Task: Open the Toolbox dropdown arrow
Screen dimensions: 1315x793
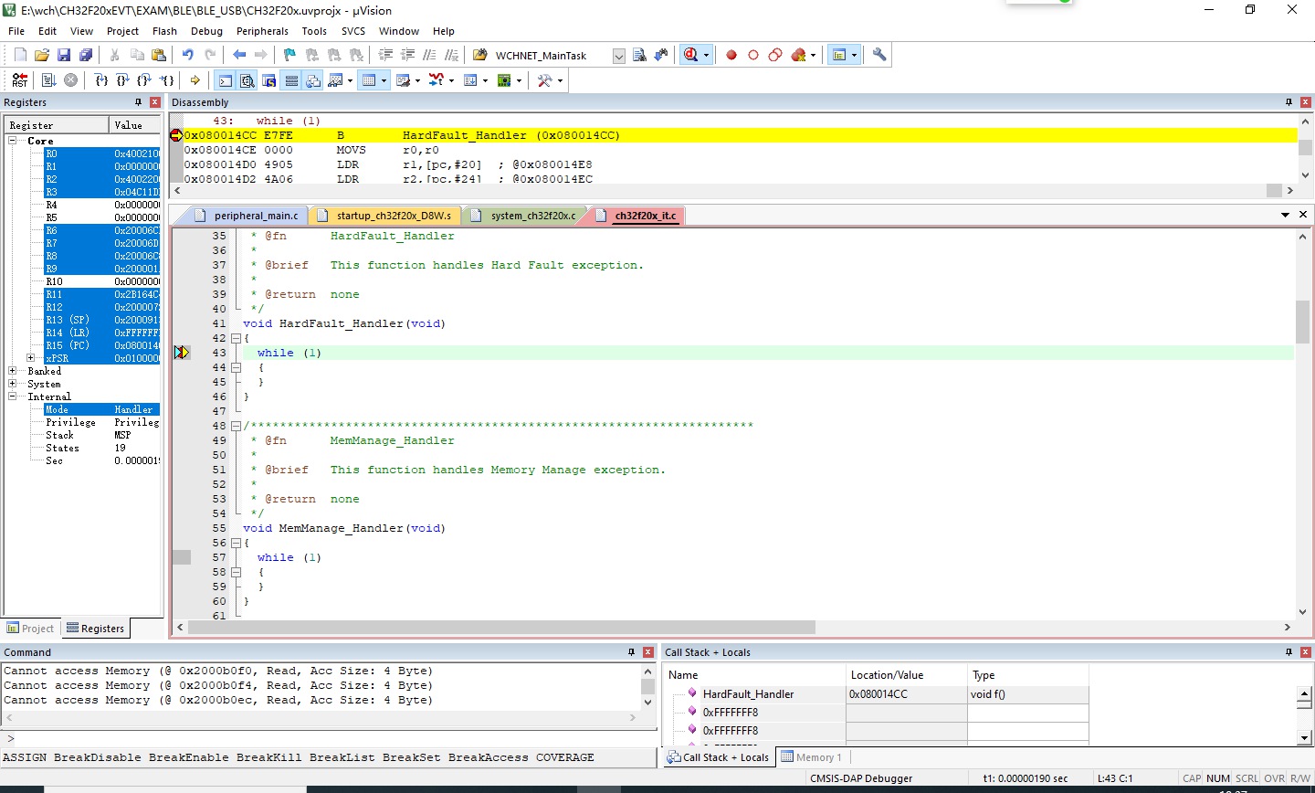Action: [x=560, y=80]
